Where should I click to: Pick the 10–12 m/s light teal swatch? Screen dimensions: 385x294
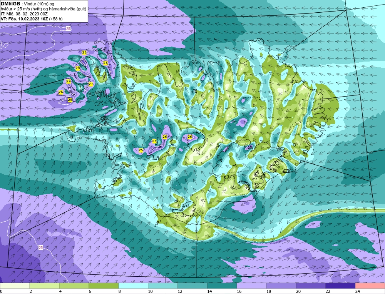(x=163, y=286)
